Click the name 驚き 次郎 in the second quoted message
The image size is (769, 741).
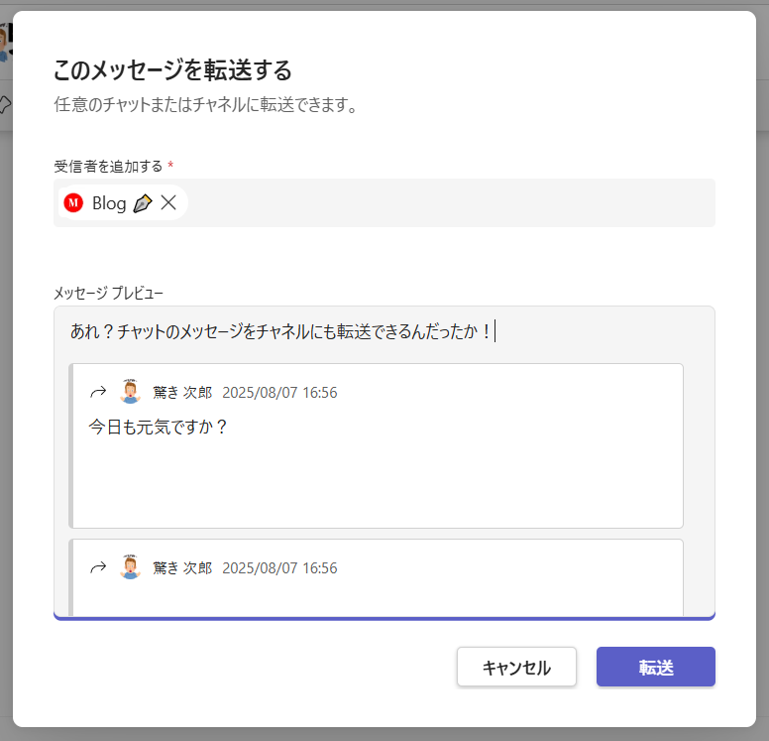pyautogui.click(x=182, y=568)
